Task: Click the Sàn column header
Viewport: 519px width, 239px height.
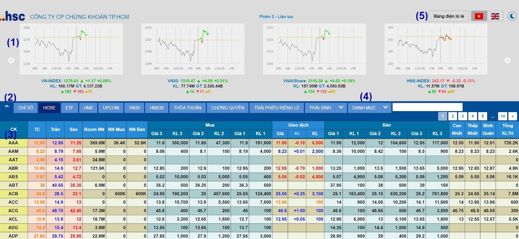Action: point(73,129)
